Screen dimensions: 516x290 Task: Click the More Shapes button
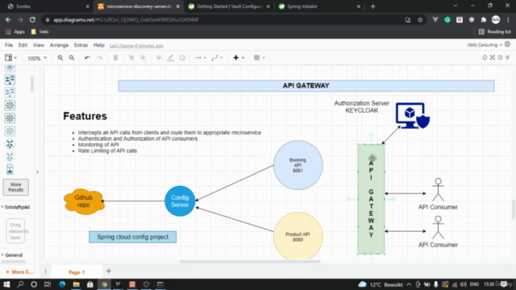(19, 272)
